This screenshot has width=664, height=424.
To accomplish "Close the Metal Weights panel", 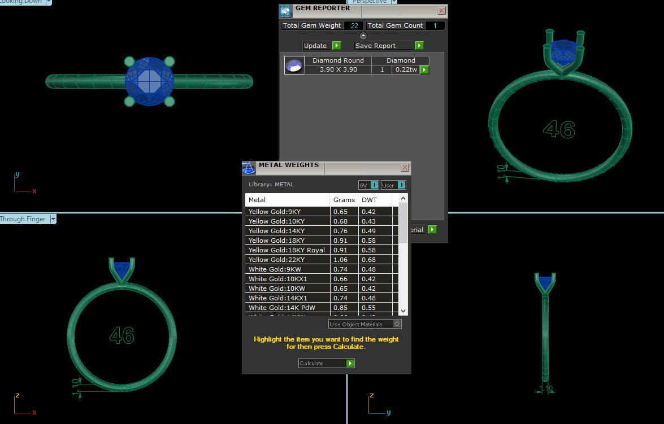I will 405,168.
